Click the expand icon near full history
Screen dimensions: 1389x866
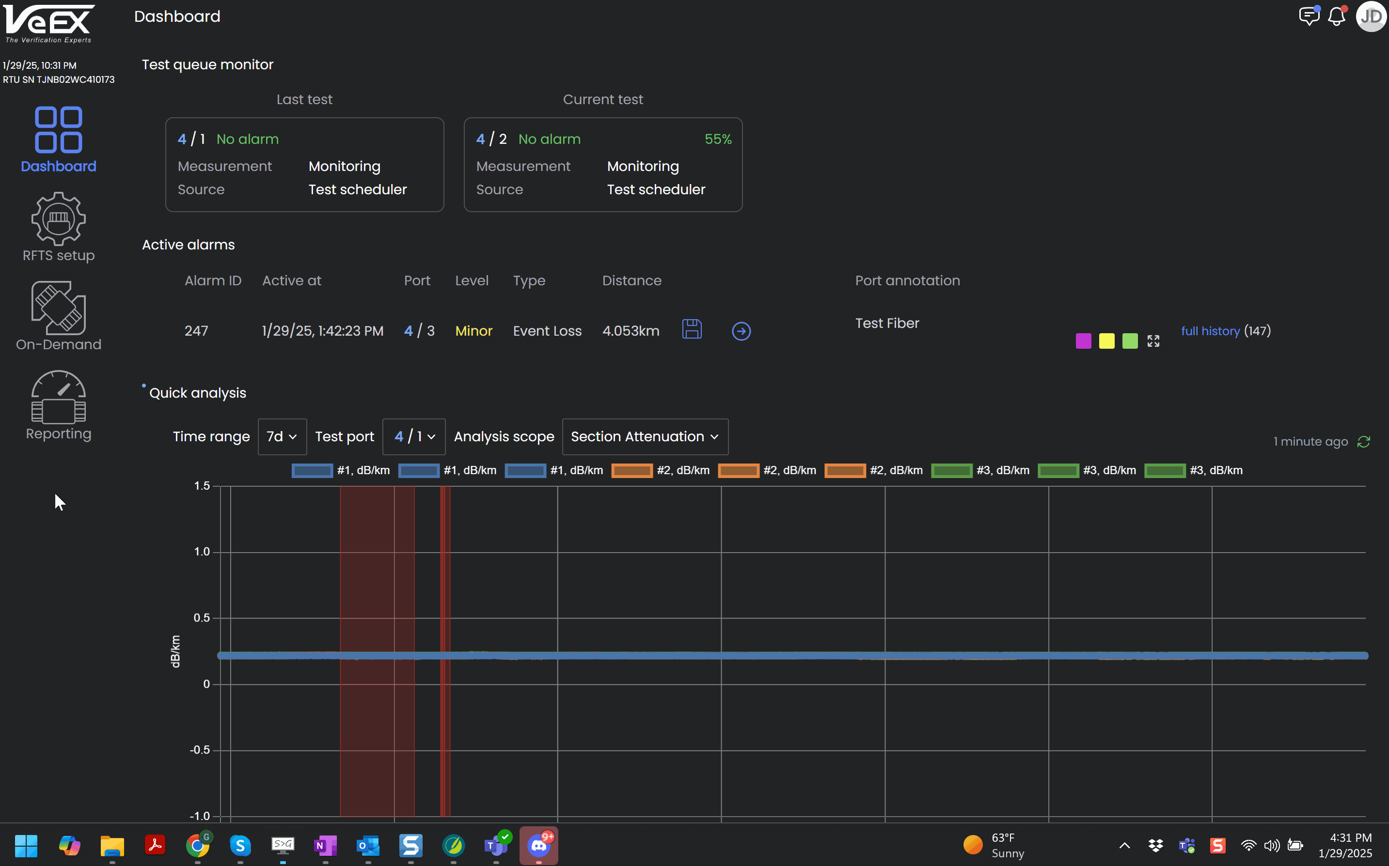click(1153, 341)
